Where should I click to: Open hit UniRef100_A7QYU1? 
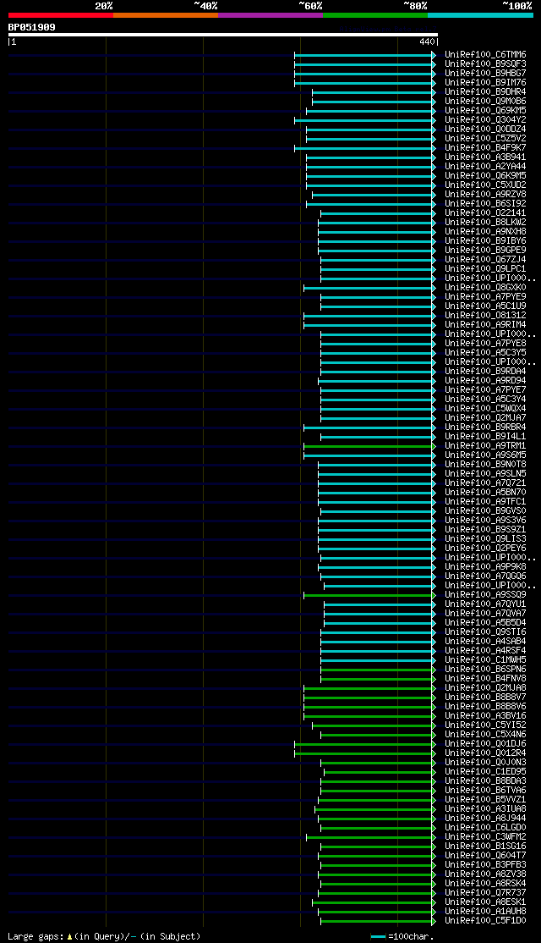tap(486, 604)
